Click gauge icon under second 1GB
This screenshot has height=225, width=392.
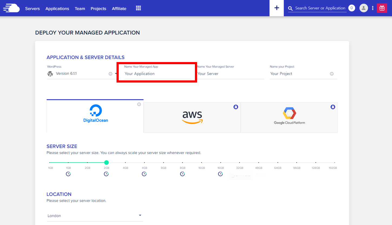(68, 174)
